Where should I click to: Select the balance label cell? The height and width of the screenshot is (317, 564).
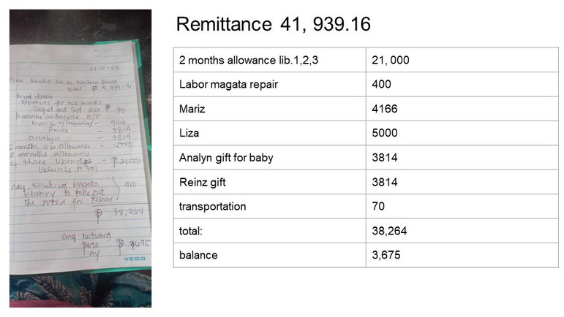click(x=270, y=255)
